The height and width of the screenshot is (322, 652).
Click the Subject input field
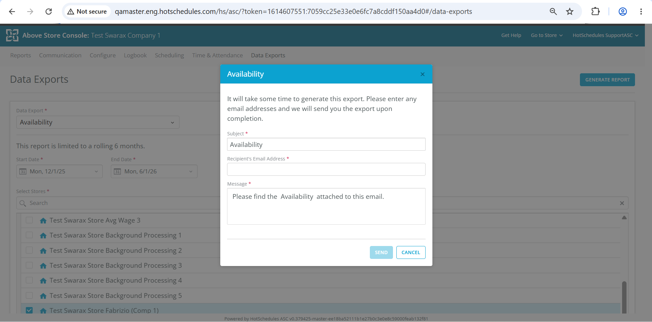(326, 144)
